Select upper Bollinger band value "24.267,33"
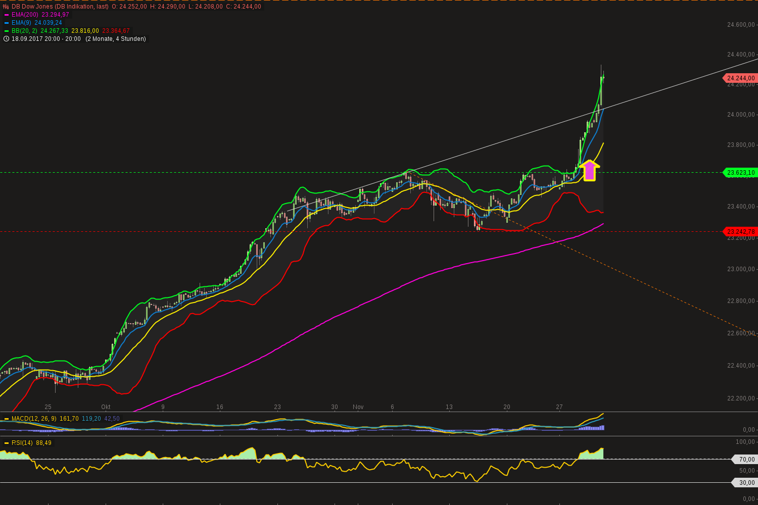This screenshot has height=505, width=758. point(55,31)
